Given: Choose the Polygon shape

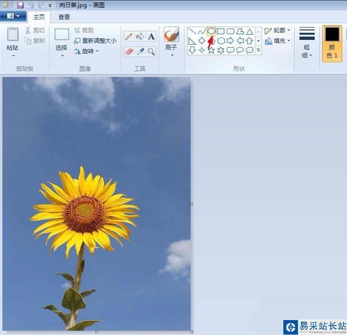Looking at the screenshot, I should (240, 31).
